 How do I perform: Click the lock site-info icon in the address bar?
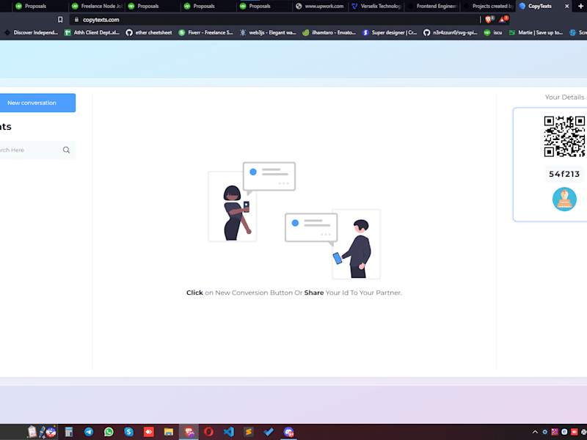77,20
